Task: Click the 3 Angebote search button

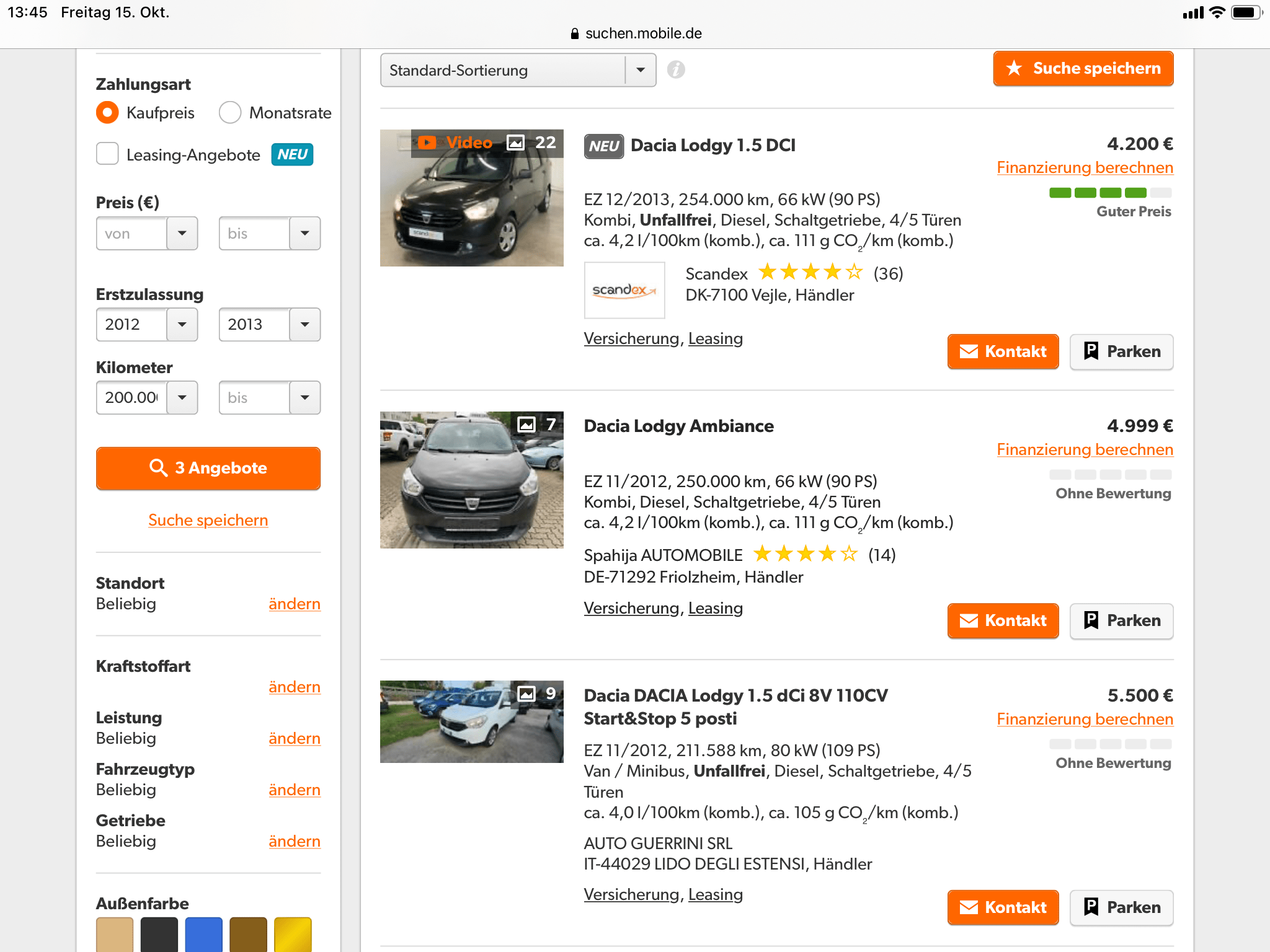Action: click(208, 468)
